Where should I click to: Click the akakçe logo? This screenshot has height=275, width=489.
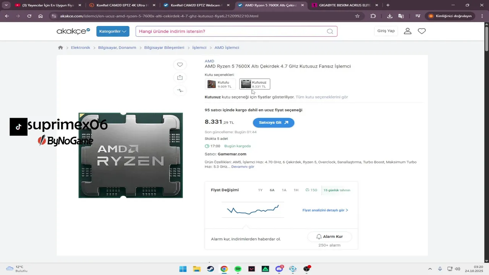point(73,31)
